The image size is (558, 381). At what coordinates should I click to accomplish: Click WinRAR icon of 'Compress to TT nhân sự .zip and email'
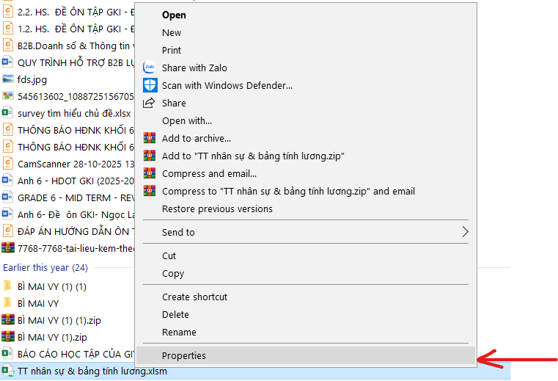(150, 191)
